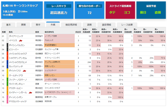Click the ファンタストクラブ cell
The height and width of the screenshot is (107, 167).
(x=59, y=88)
